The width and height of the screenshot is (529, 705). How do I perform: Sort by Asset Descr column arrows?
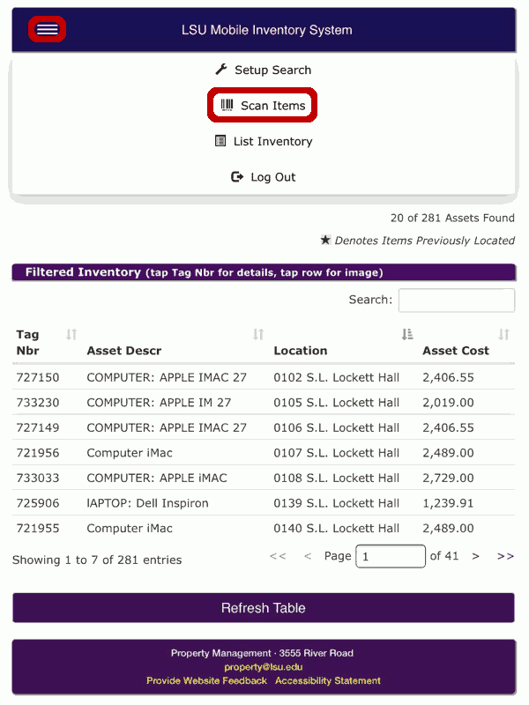tap(258, 335)
